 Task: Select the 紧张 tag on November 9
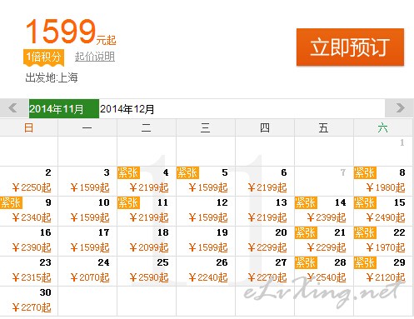[11, 202]
